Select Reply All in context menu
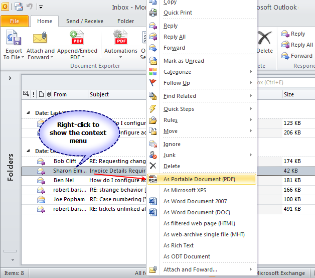 click(202, 37)
